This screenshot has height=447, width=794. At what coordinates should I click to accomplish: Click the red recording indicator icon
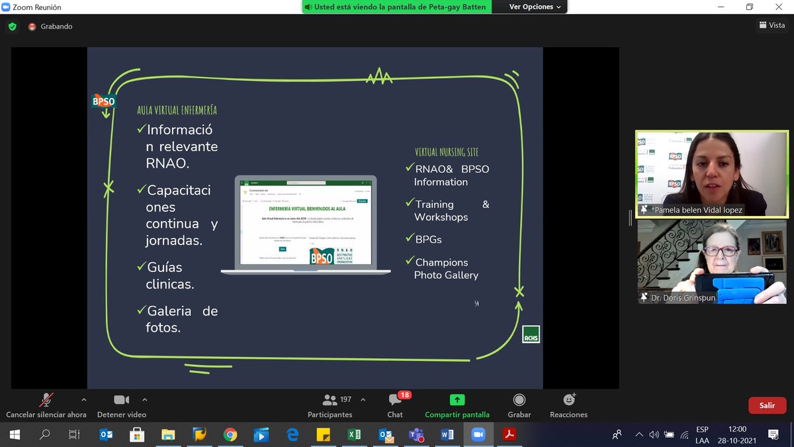pos(32,26)
